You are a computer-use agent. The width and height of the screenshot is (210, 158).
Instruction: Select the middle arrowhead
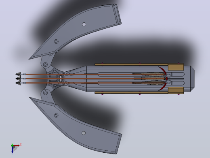(19, 79)
